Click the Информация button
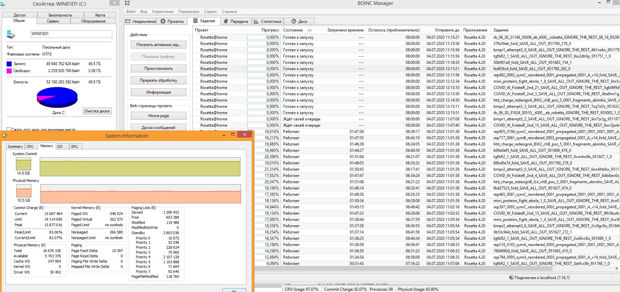Image resolution: width=620 pixels, height=292 pixels. [159, 92]
